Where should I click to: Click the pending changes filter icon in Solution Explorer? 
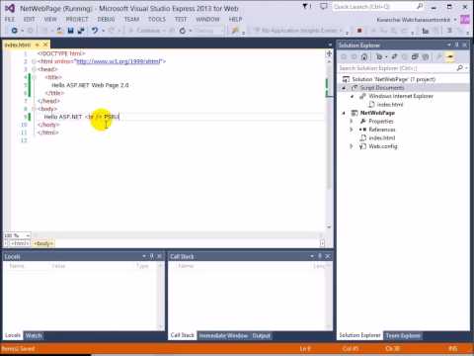pos(379,57)
